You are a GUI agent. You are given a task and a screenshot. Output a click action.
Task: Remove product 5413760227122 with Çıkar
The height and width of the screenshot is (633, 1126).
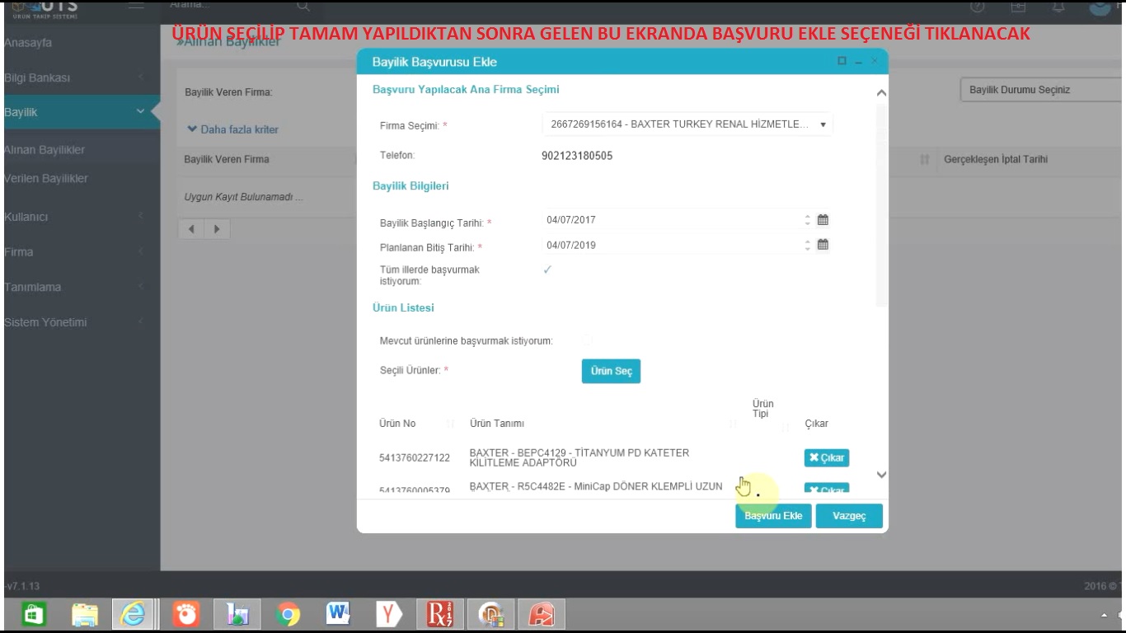tap(826, 457)
